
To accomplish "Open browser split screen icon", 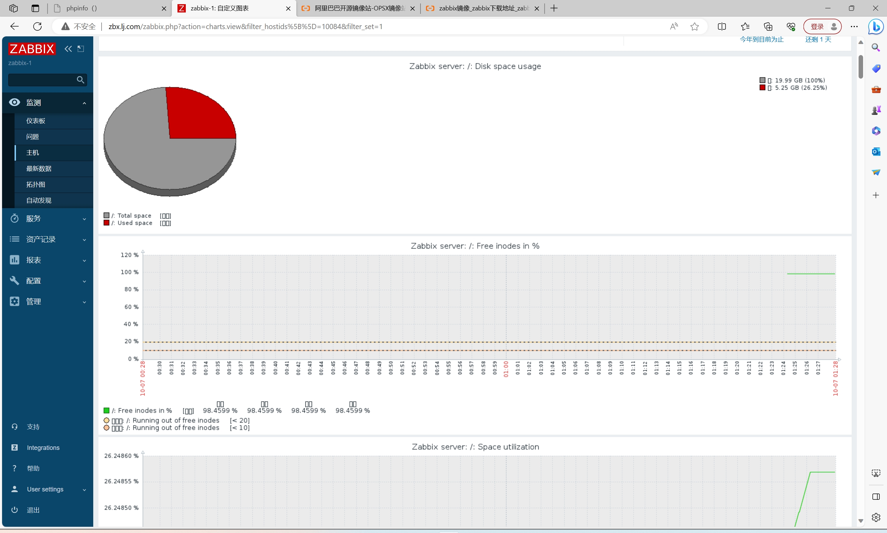I will (721, 27).
